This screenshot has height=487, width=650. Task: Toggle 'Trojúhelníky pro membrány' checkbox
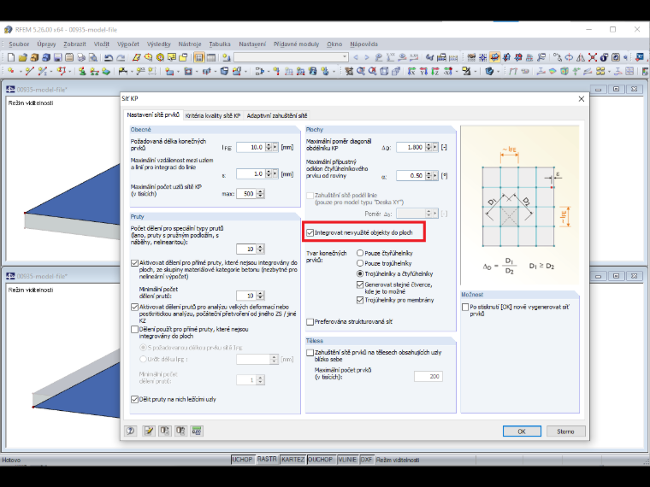(x=360, y=300)
